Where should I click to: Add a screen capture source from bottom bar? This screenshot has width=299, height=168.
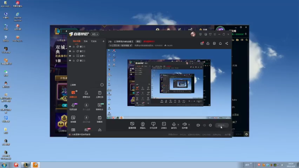132,125
